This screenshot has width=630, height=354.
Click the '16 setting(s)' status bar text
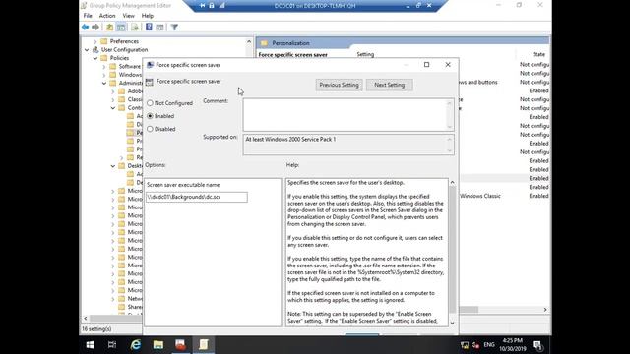tap(96, 328)
